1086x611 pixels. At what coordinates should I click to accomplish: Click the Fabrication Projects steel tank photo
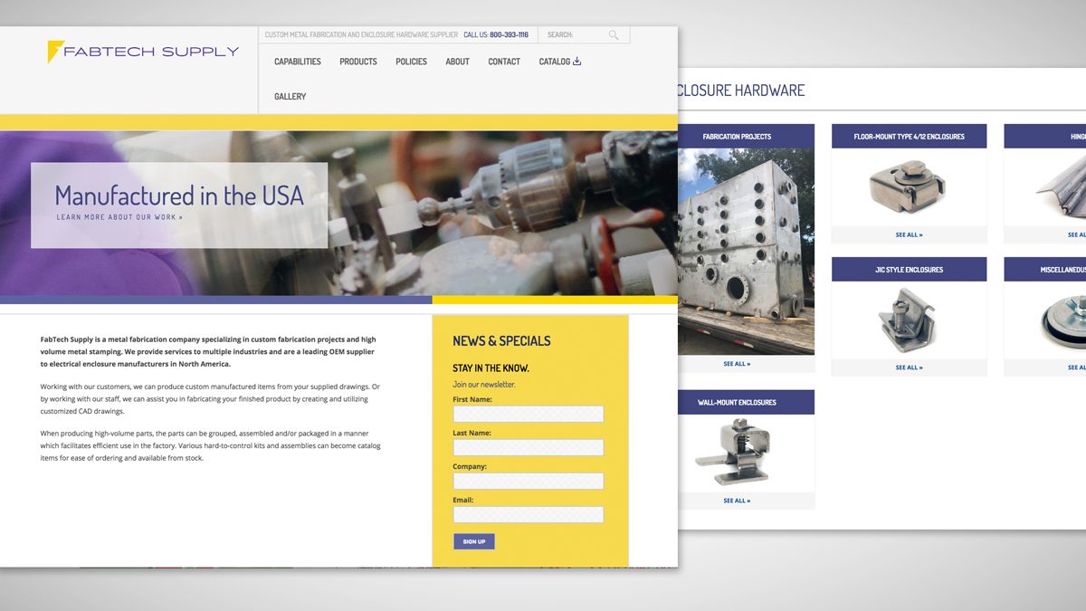746,252
